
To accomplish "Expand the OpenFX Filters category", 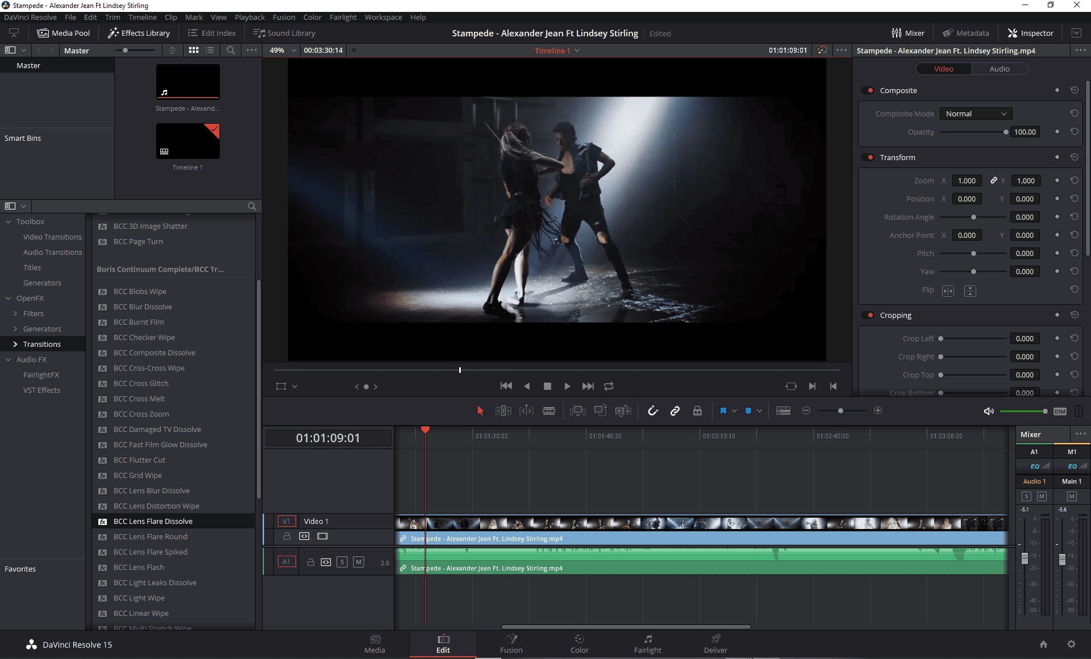I will point(15,314).
